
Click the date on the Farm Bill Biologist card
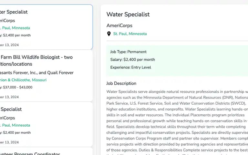point(9,97)
